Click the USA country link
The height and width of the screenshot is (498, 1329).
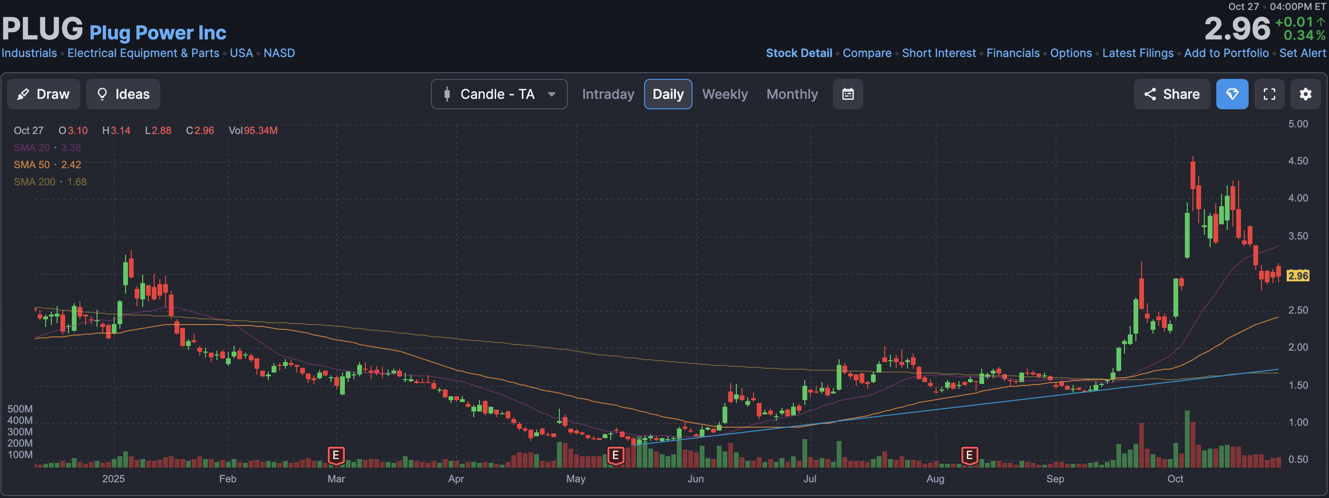pyautogui.click(x=242, y=53)
